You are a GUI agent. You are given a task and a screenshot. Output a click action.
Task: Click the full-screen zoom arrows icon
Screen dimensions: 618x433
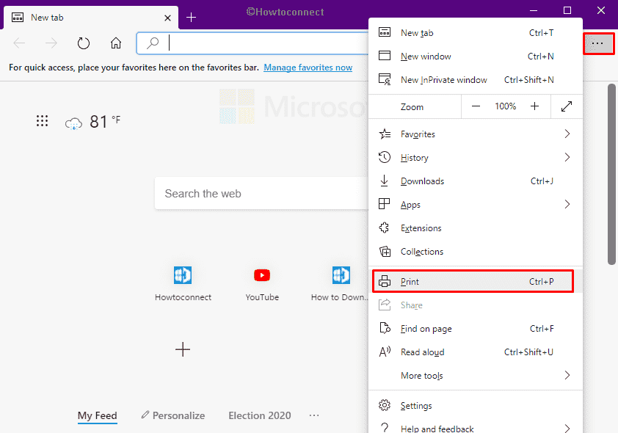point(566,106)
